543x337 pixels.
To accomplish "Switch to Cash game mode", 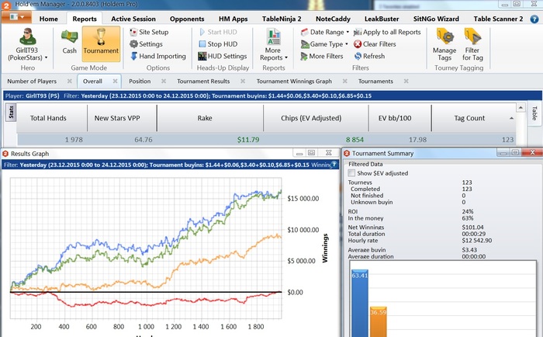I will [x=69, y=42].
